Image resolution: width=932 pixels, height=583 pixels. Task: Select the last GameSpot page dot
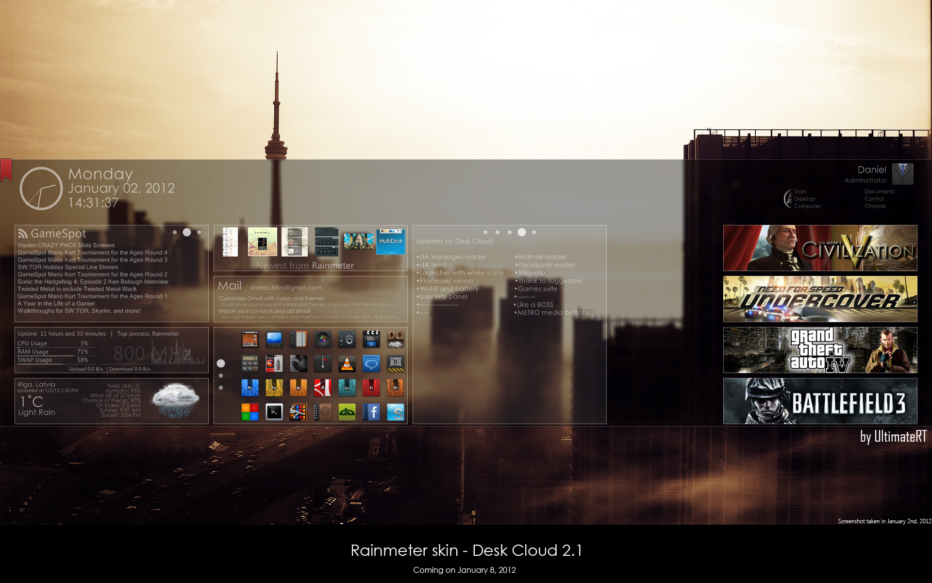click(199, 232)
